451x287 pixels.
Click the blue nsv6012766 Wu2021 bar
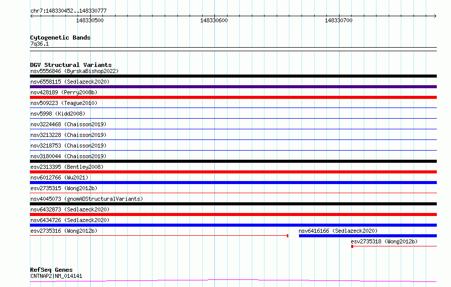[233, 183]
